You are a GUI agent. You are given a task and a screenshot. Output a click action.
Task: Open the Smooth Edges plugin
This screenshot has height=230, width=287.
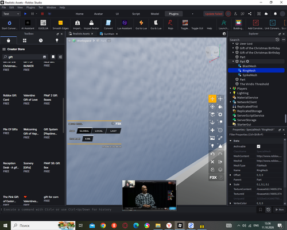point(60,25)
